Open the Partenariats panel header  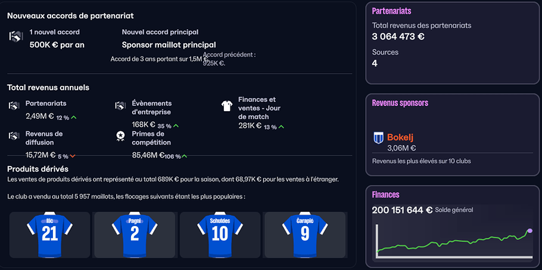click(x=391, y=11)
